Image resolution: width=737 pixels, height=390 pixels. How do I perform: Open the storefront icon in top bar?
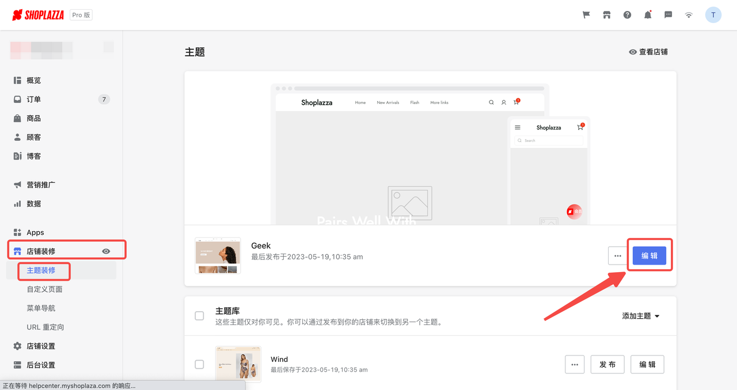pos(607,15)
